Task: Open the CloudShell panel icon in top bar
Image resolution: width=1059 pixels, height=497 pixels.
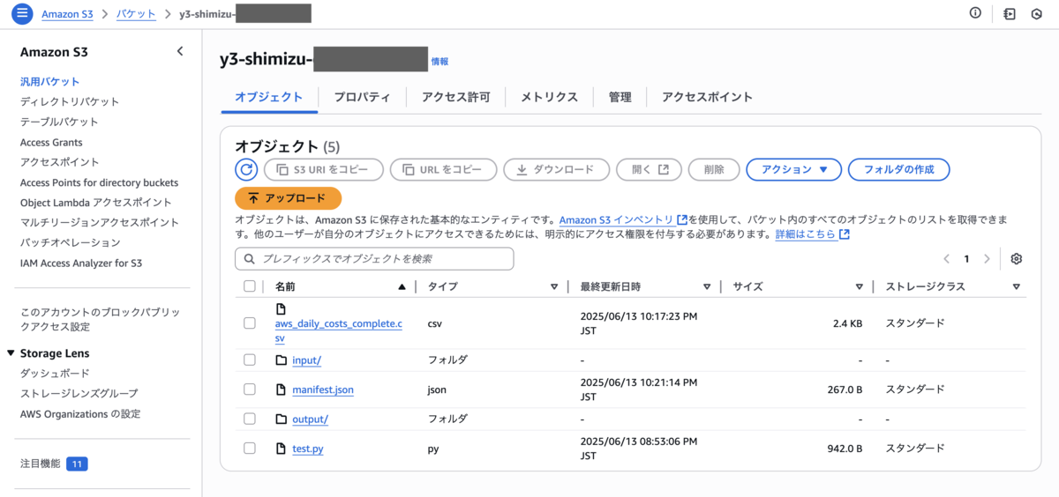Action: [x=1010, y=13]
